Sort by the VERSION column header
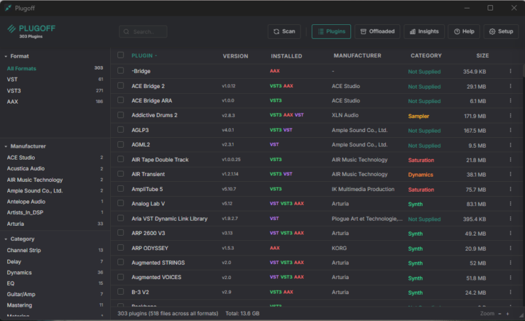Image resolution: width=525 pixels, height=321 pixels. click(x=236, y=56)
